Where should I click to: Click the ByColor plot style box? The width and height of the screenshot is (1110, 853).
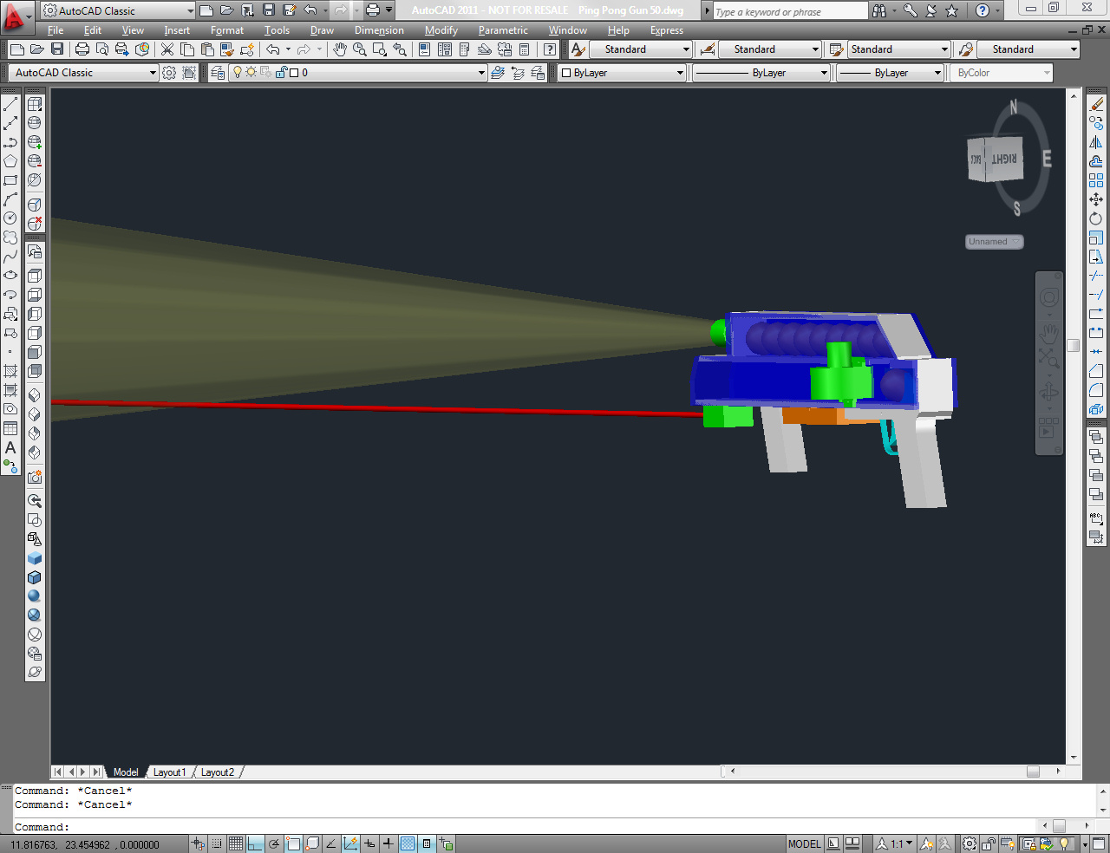coord(1002,73)
